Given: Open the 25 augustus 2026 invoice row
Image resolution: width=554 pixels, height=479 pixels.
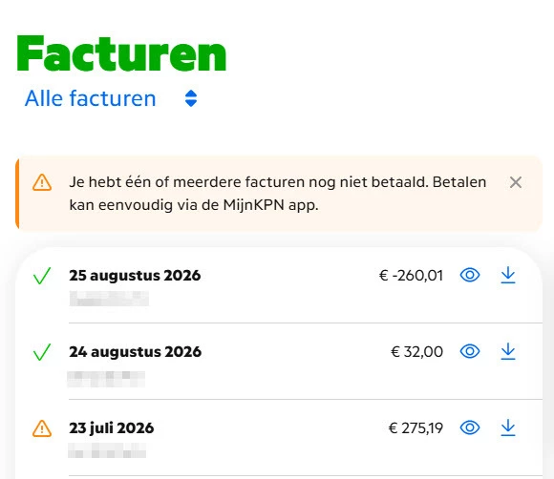Looking at the screenshot, I should click(x=279, y=285).
